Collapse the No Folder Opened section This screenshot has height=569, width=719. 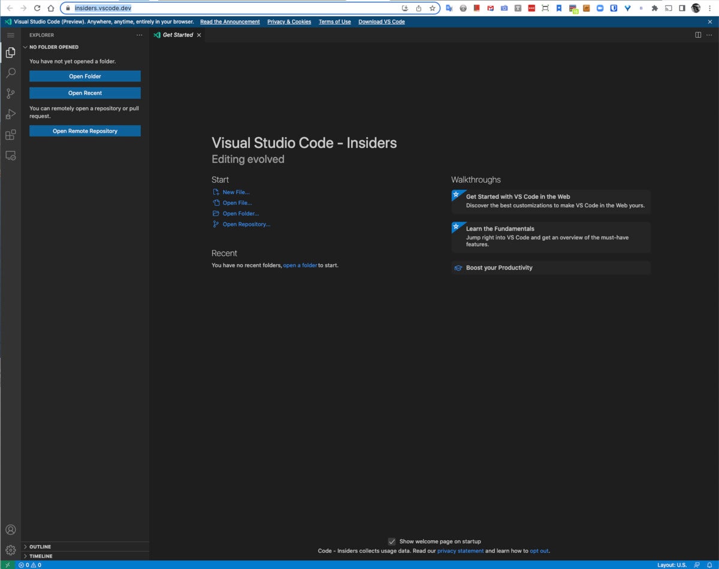tap(85, 47)
